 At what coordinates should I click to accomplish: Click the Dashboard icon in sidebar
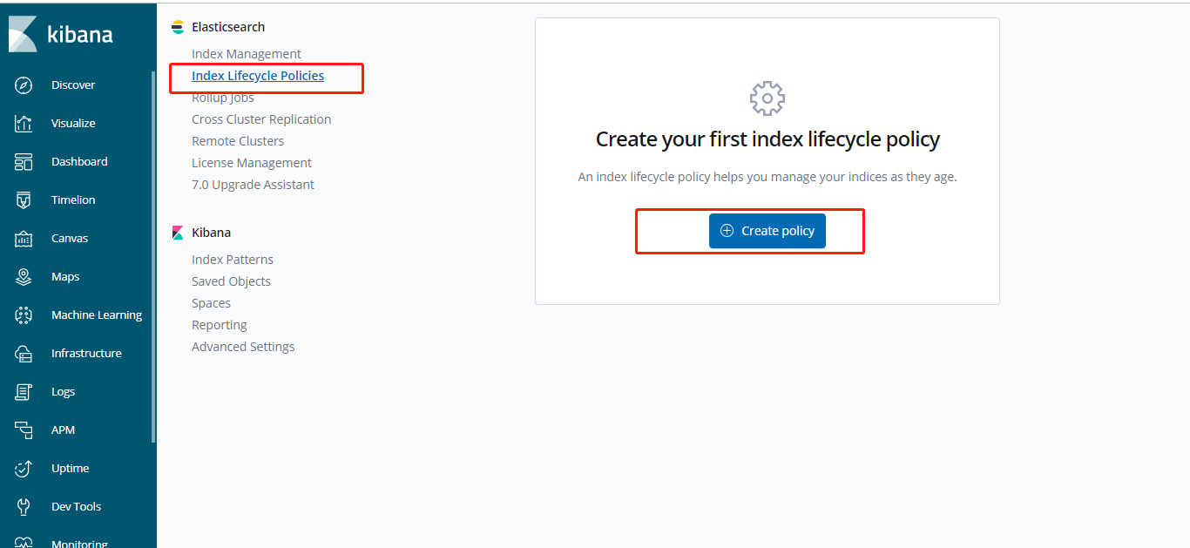pos(24,162)
